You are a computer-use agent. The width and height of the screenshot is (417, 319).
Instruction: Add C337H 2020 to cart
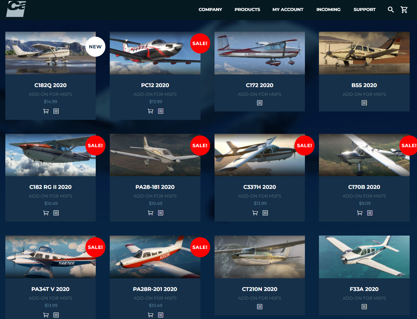pos(255,213)
